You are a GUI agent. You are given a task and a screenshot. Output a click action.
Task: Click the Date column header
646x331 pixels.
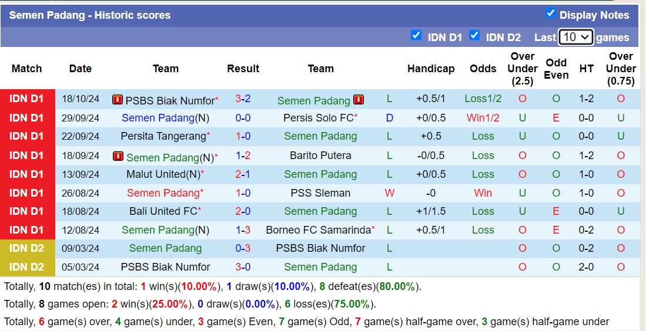81,68
